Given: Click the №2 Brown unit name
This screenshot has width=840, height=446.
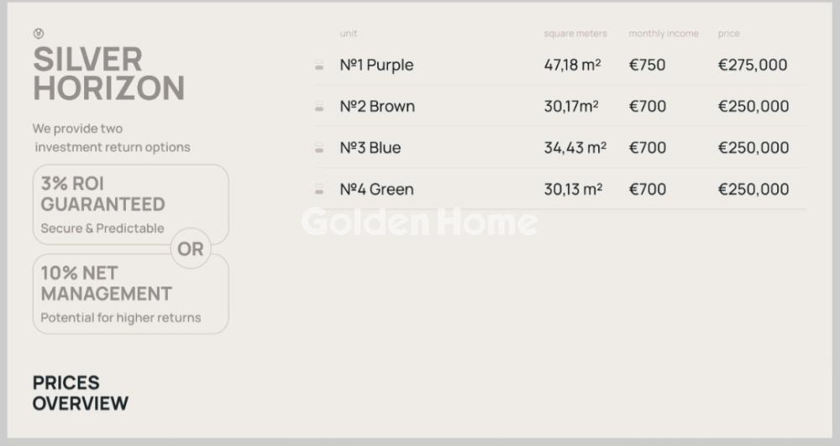Looking at the screenshot, I should tap(377, 107).
